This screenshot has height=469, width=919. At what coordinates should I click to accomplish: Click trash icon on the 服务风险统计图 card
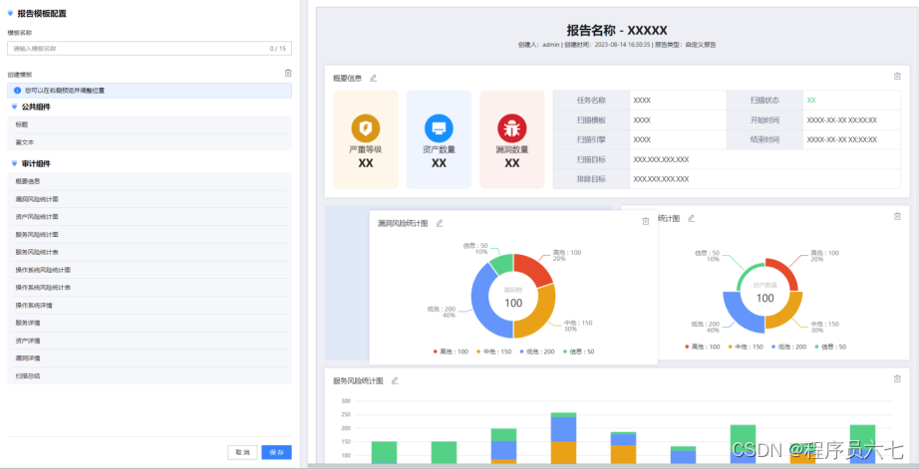(x=897, y=378)
